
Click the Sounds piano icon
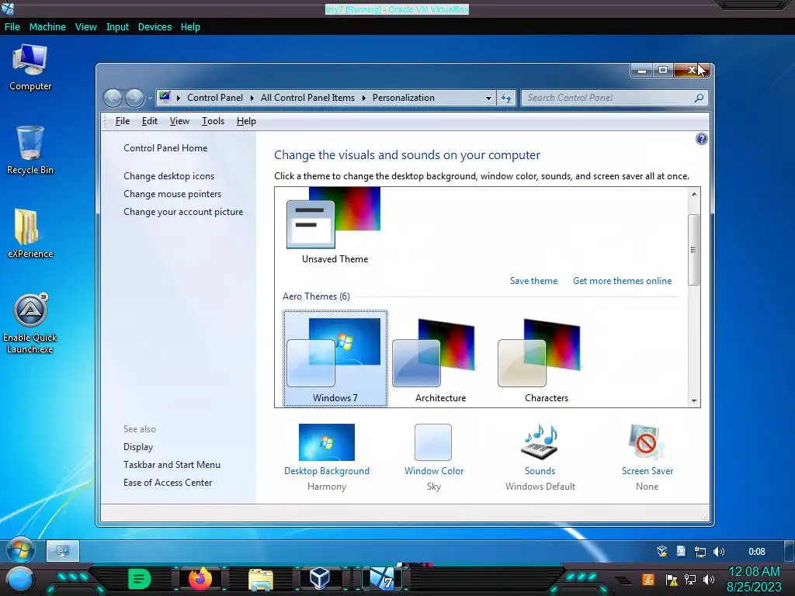tap(540, 442)
